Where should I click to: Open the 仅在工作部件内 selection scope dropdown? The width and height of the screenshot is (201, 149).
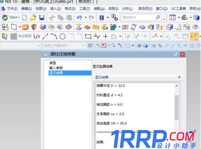tap(65, 46)
